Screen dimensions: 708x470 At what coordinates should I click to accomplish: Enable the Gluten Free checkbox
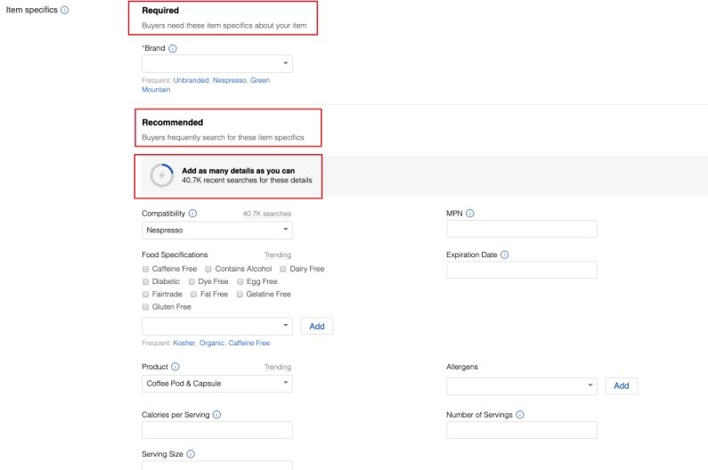tap(146, 307)
